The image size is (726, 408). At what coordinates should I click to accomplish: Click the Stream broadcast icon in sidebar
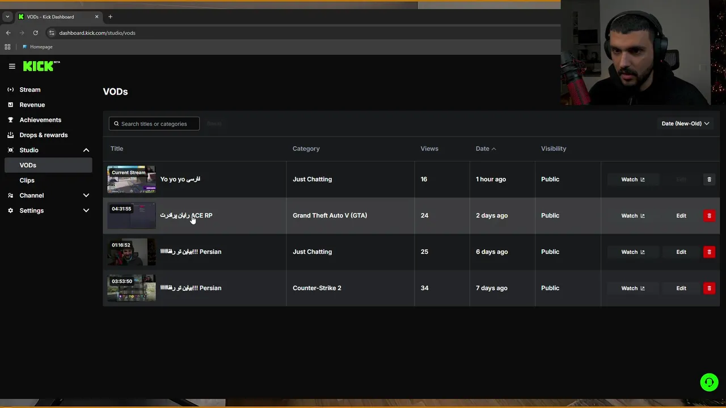pos(11,90)
